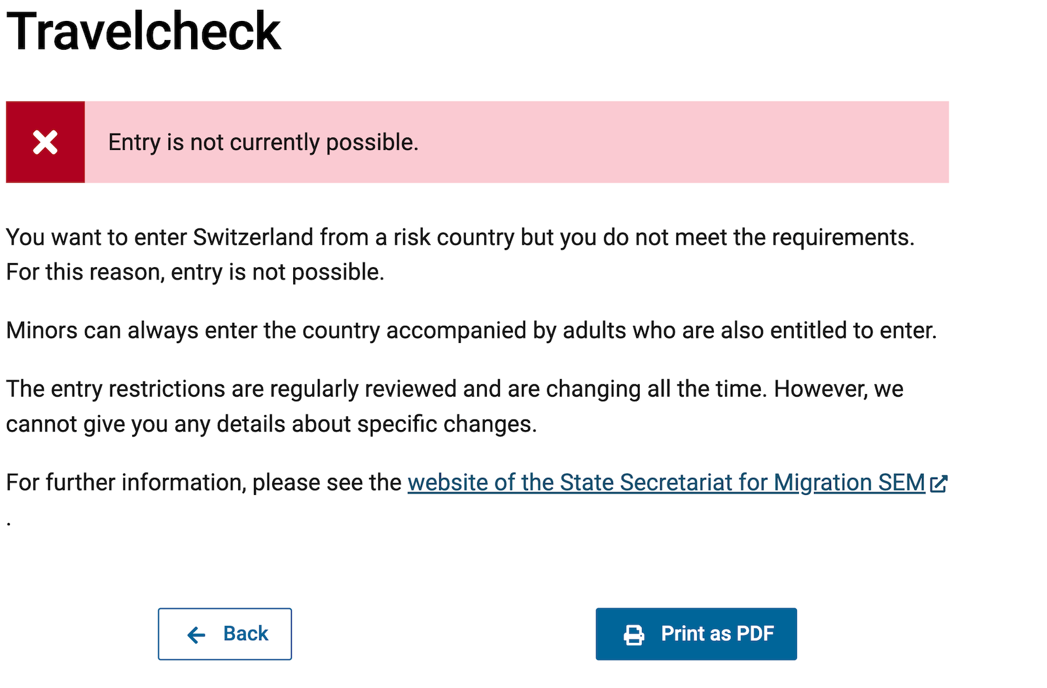The image size is (1047, 688).
Task: Return to the previous step with Back
Action: 224,634
